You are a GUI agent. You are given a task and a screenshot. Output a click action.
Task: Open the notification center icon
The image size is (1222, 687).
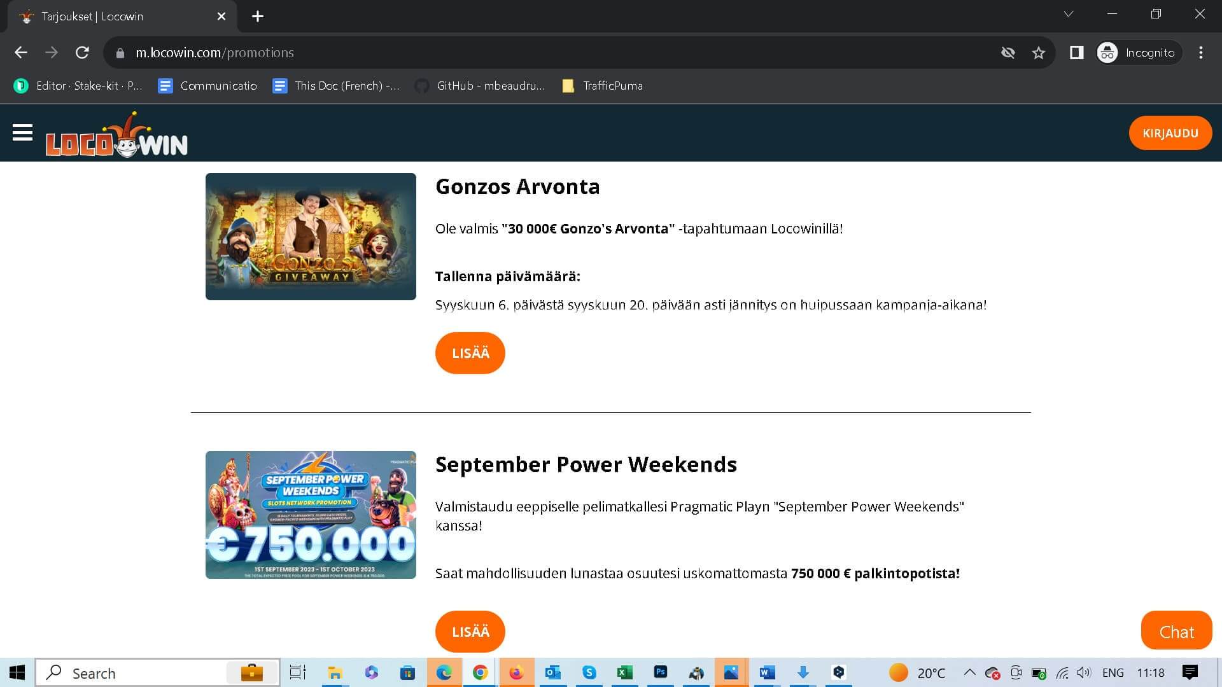tap(1190, 672)
